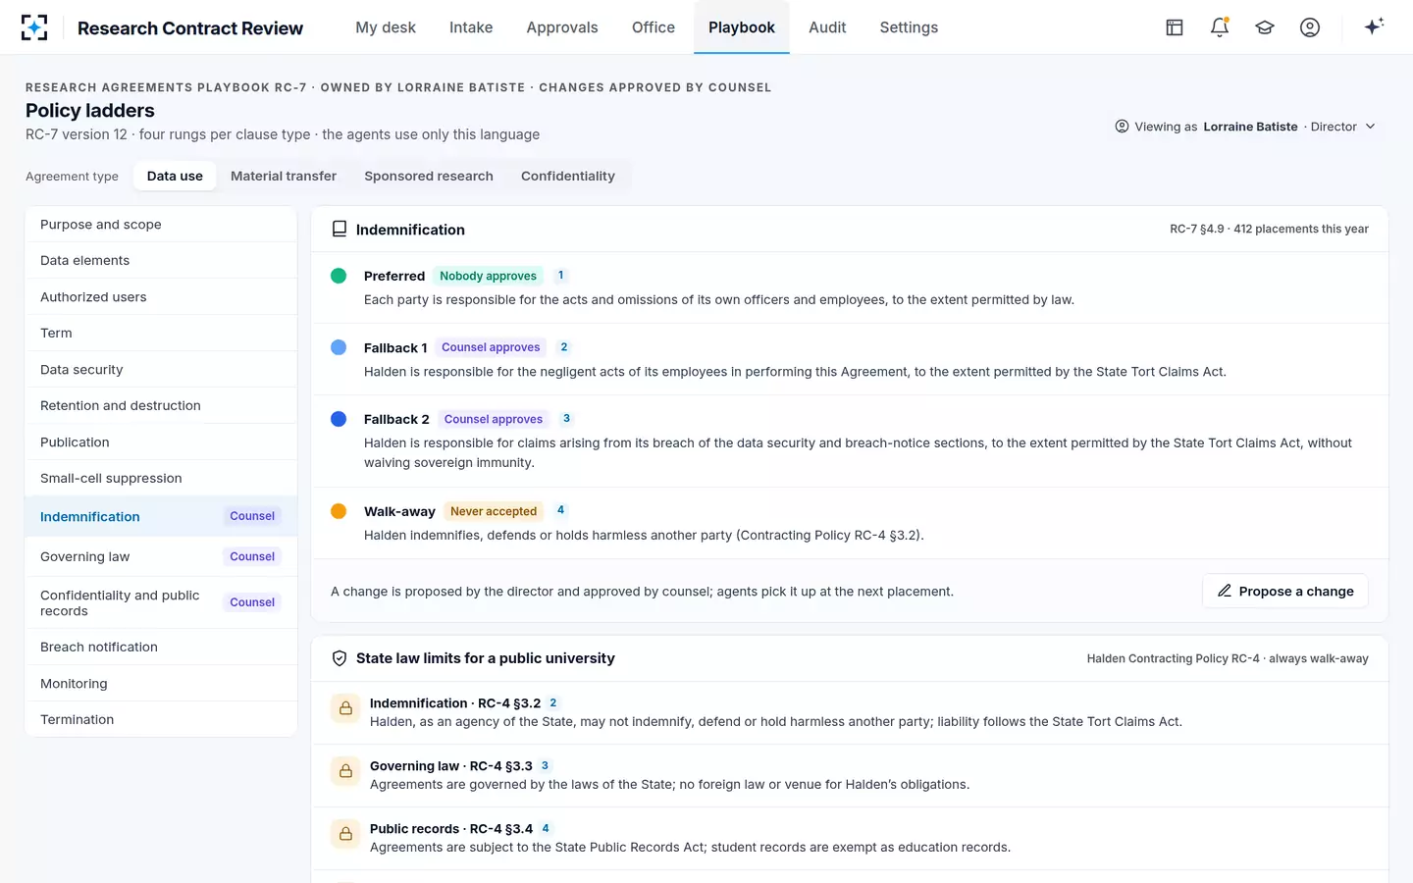This screenshot has width=1413, height=883.
Task: Open the Intake tab
Action: point(471,27)
